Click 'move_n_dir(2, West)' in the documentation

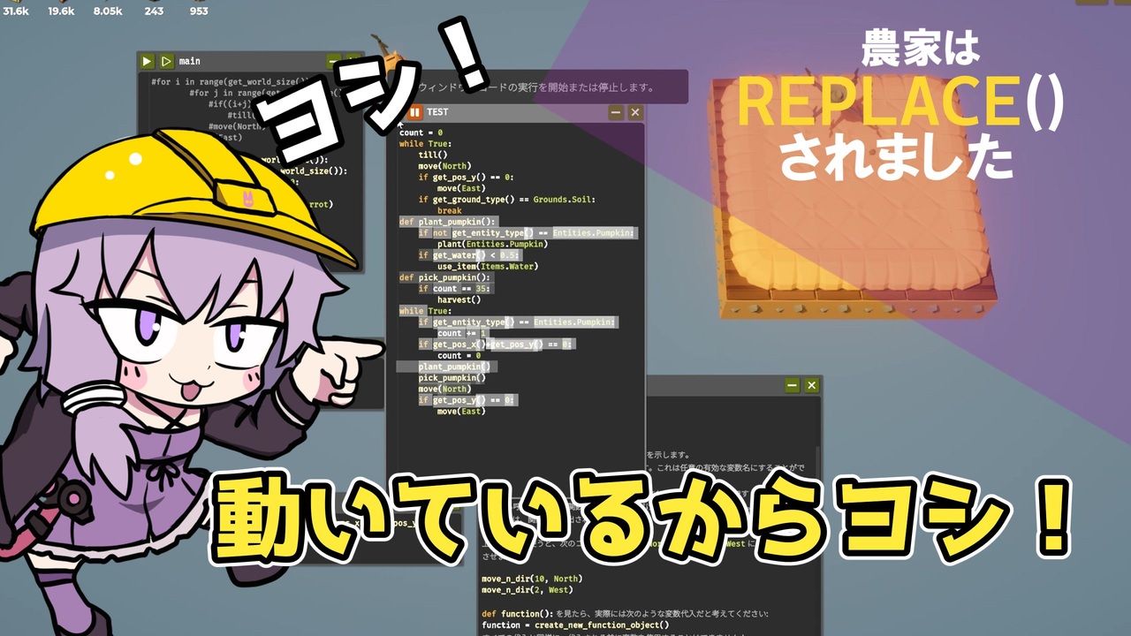point(527,589)
